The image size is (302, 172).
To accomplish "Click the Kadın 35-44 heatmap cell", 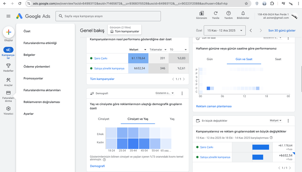I will click(x=133, y=144).
